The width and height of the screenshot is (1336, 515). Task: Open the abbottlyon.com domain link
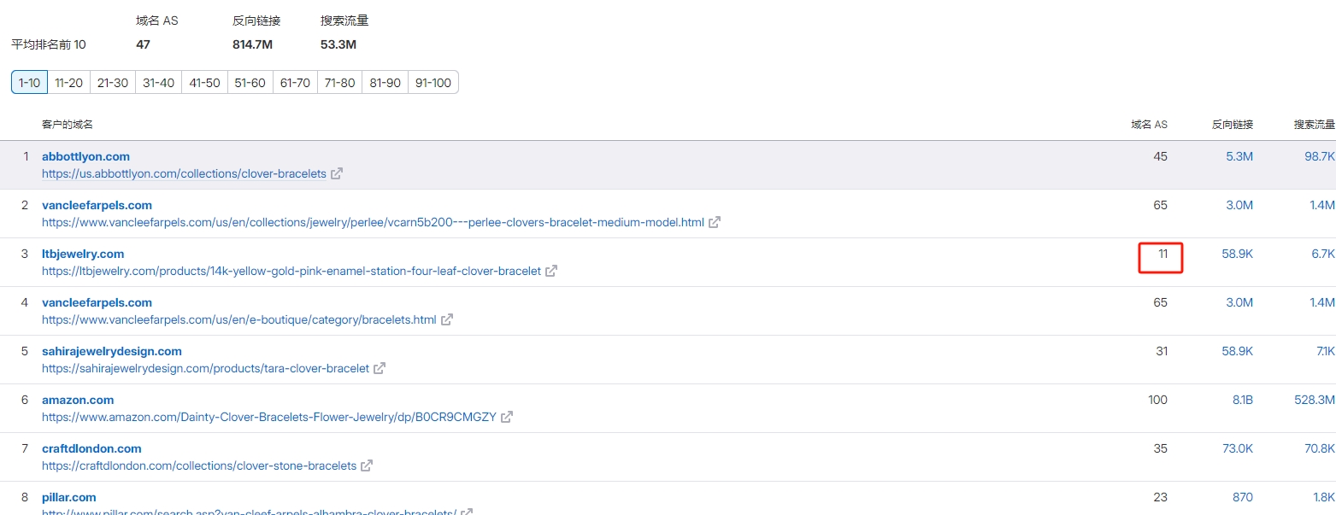(85, 156)
